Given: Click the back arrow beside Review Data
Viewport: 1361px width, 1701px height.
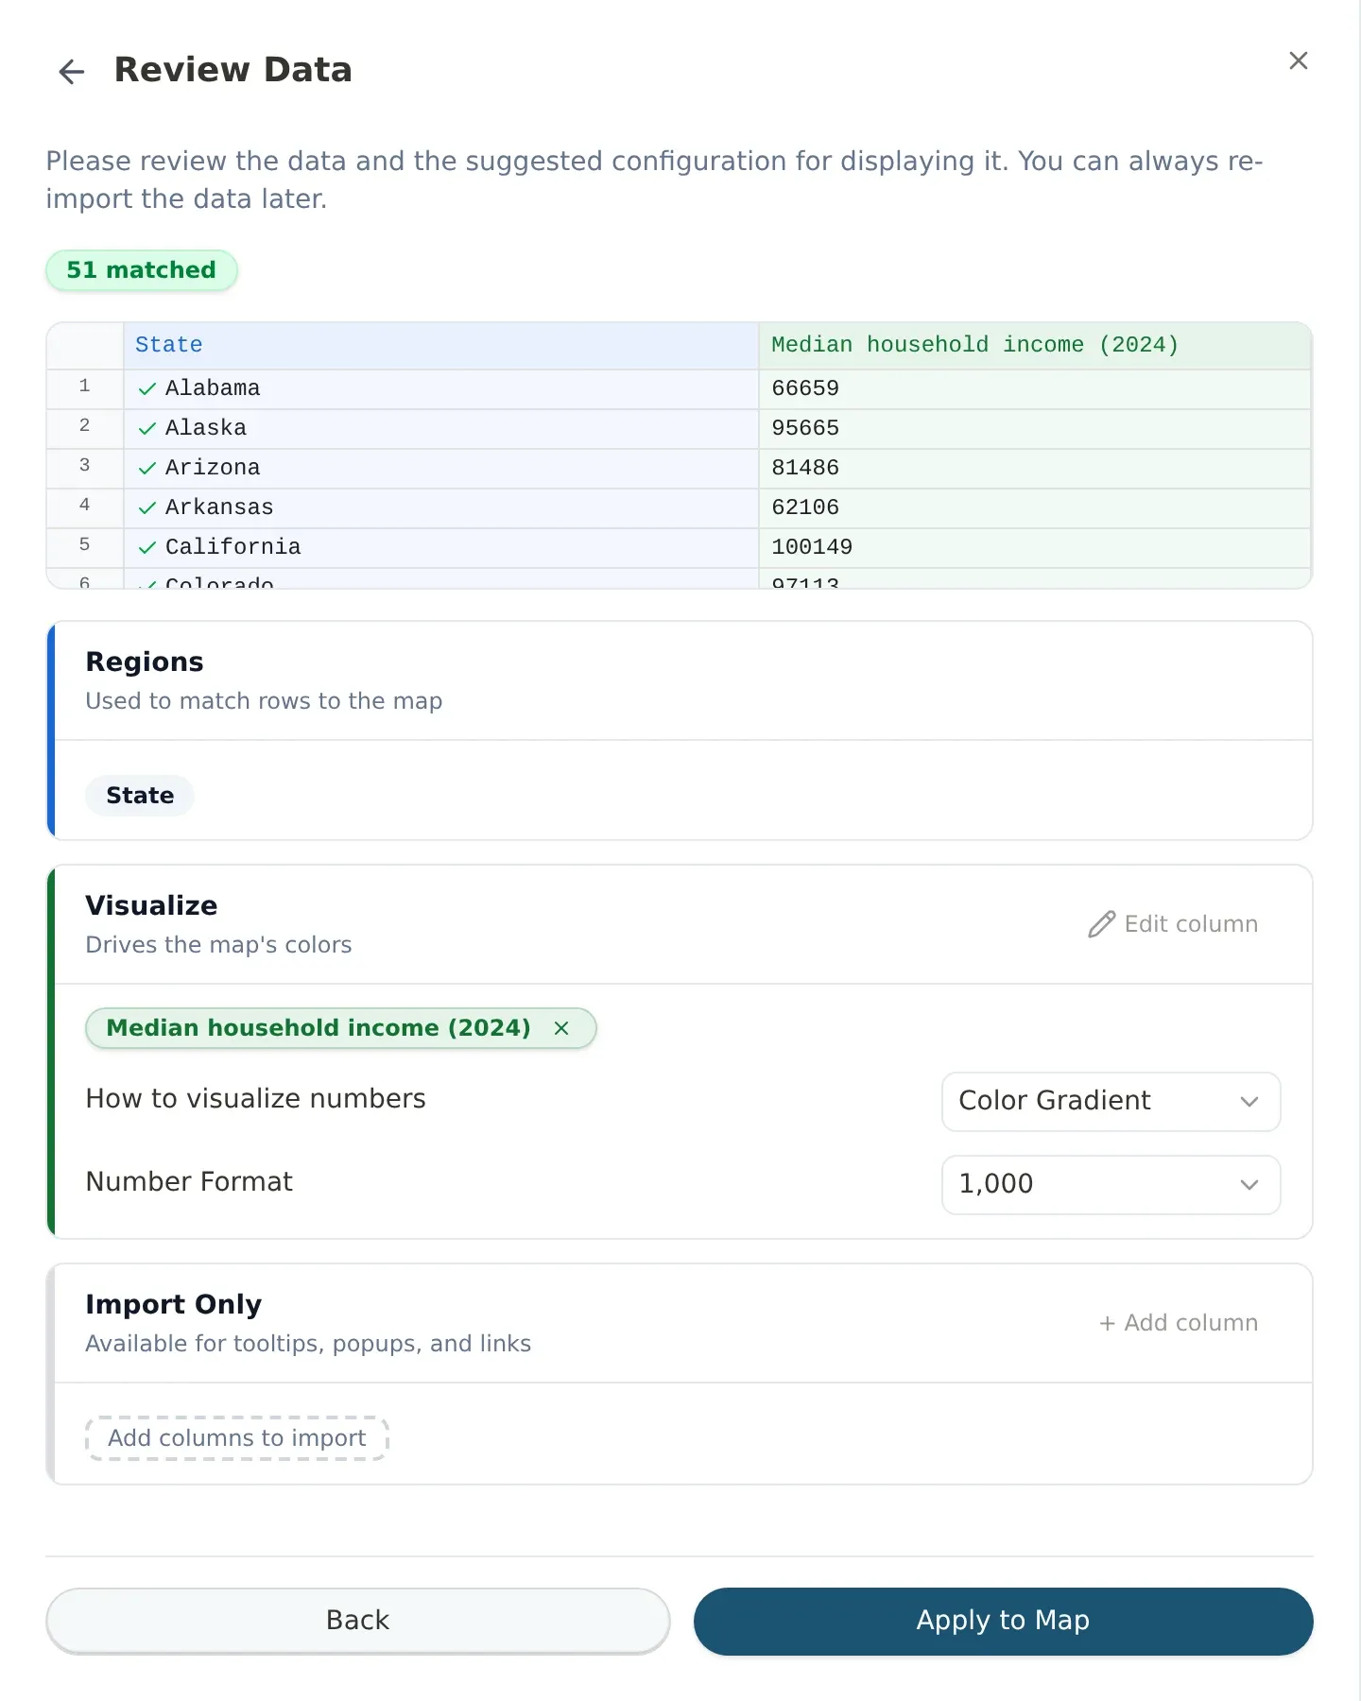Looking at the screenshot, I should pyautogui.click(x=72, y=72).
